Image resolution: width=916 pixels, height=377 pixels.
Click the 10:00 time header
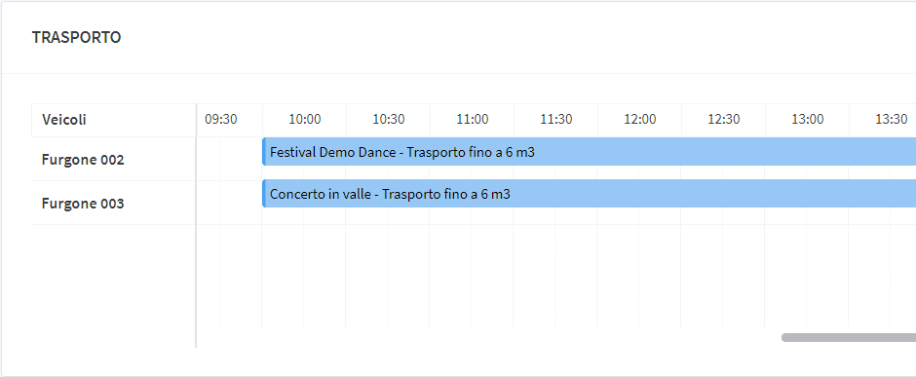click(x=304, y=120)
